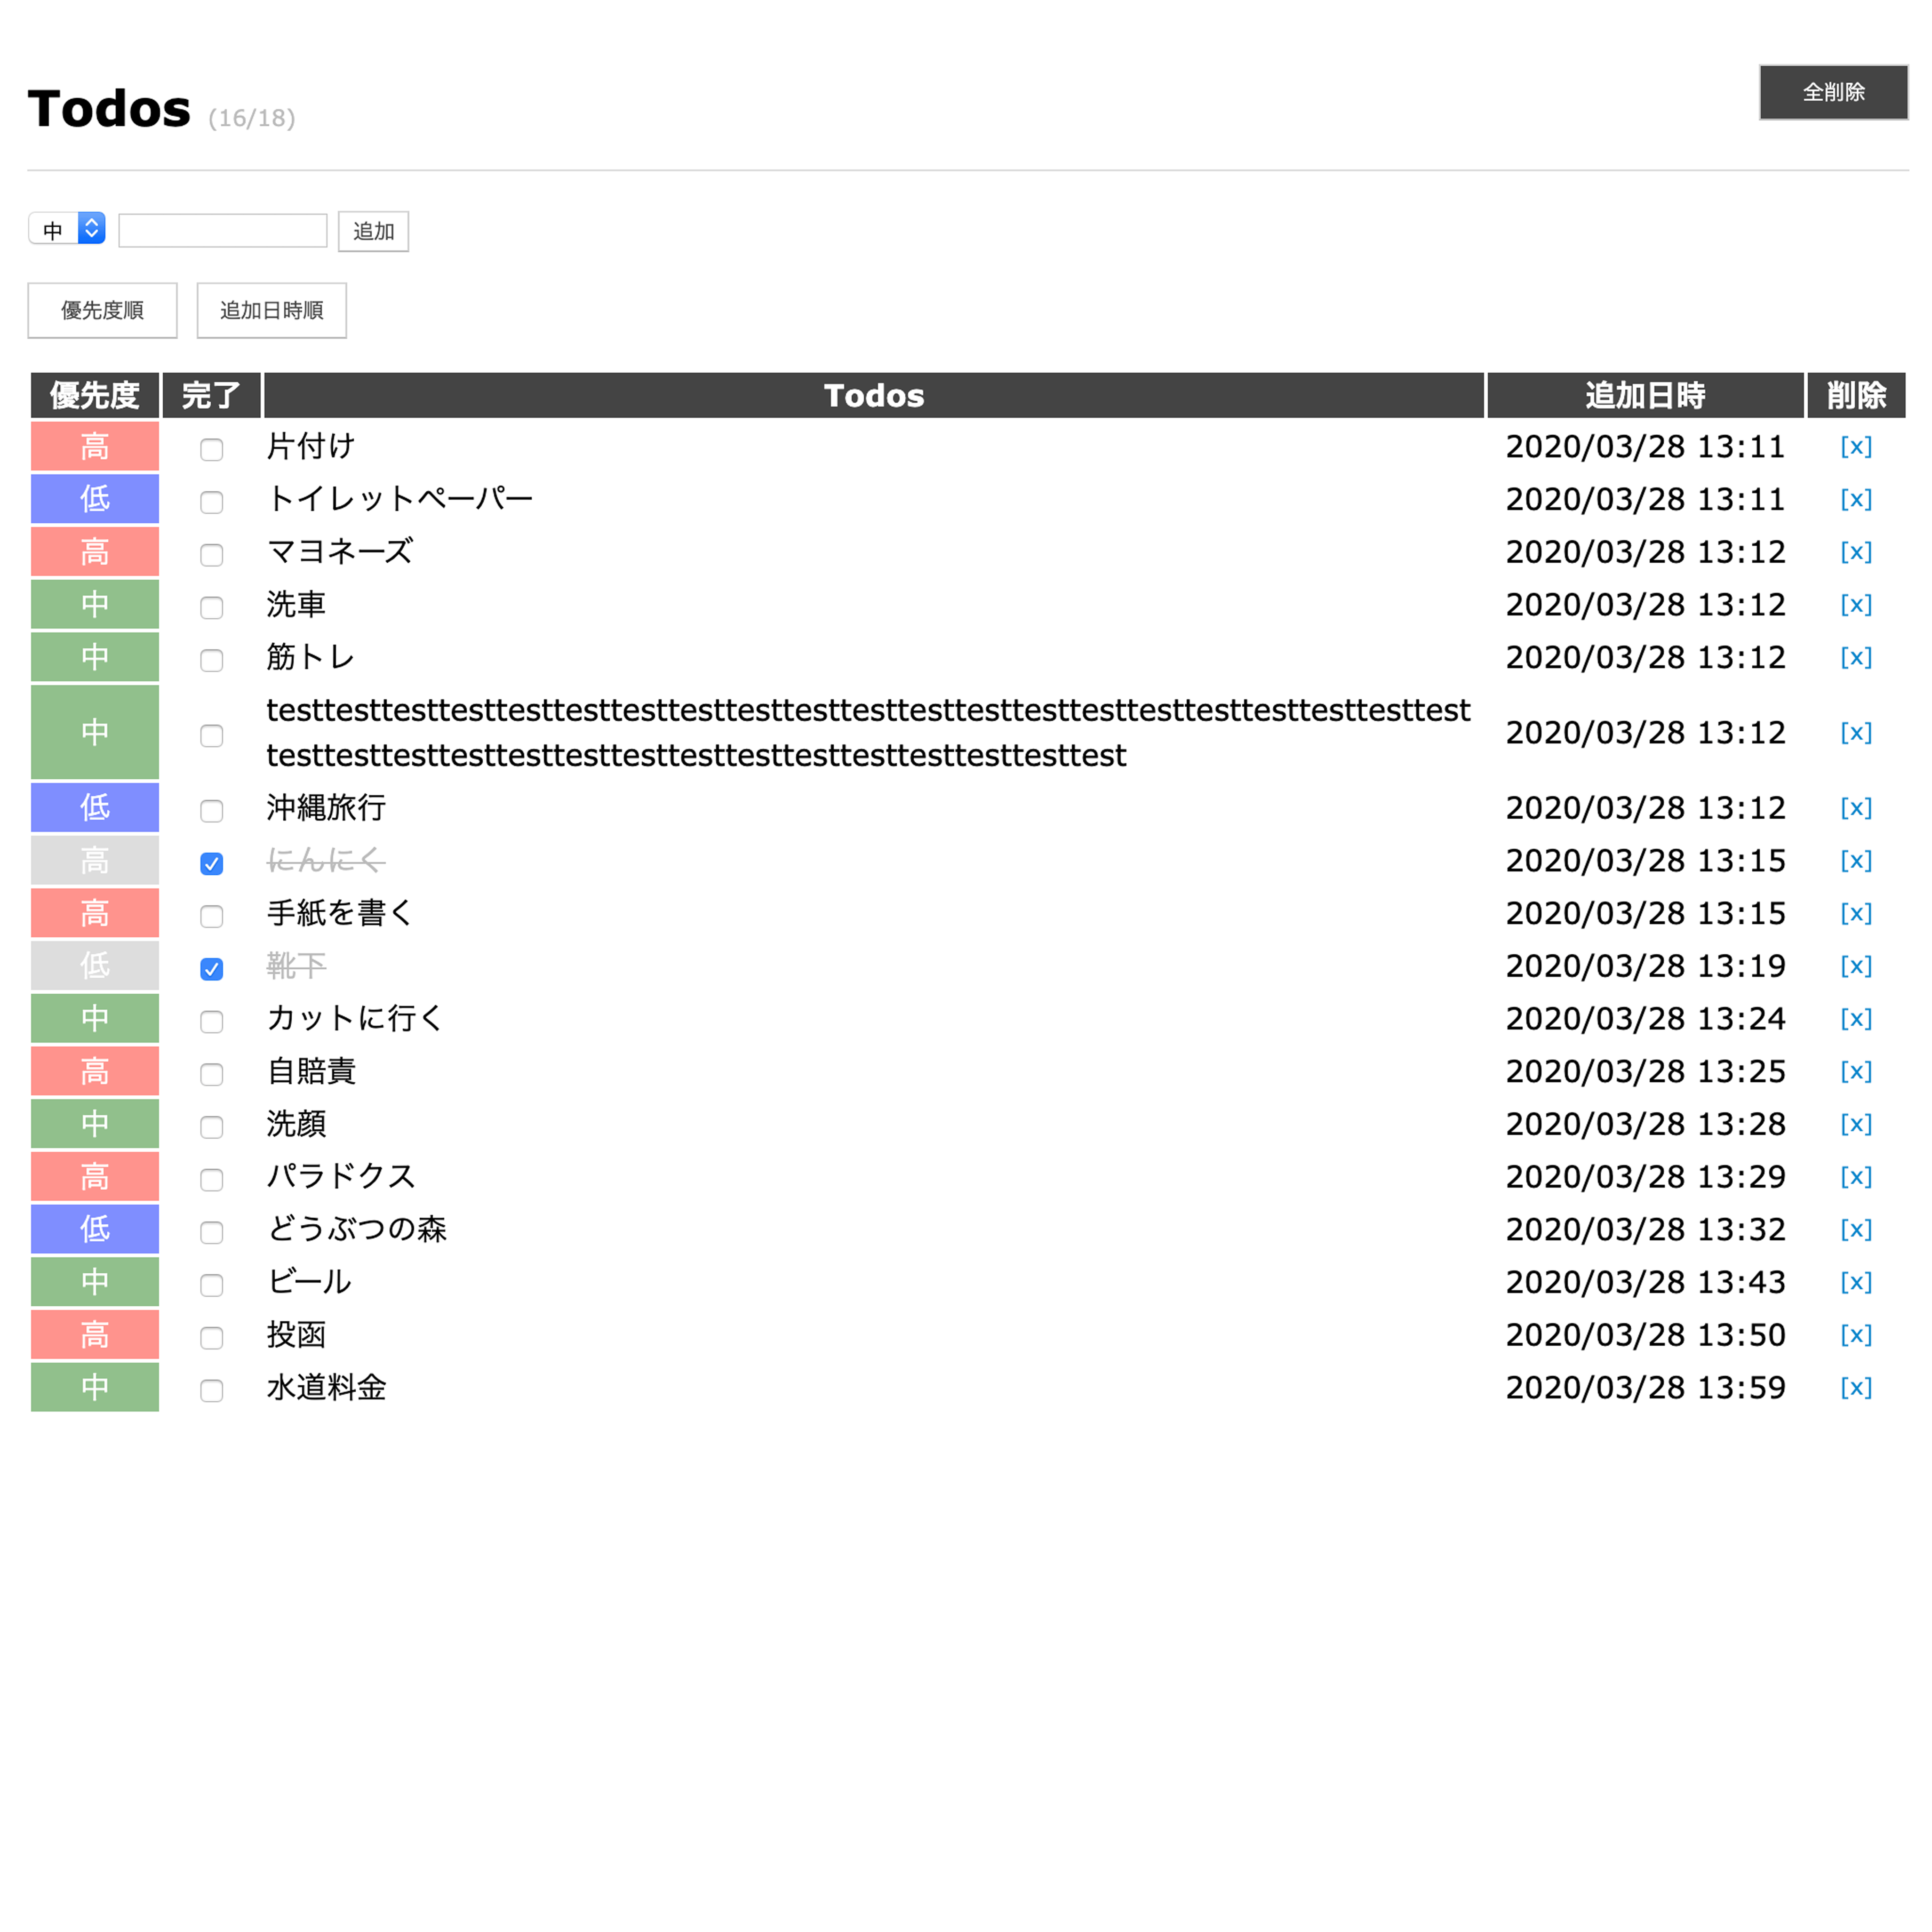Click inside the new todo input field
The width and height of the screenshot is (1932, 1932).
point(222,230)
